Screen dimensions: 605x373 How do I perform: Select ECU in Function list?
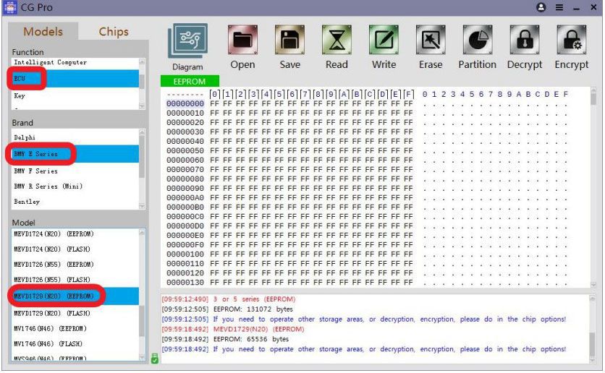pos(75,79)
